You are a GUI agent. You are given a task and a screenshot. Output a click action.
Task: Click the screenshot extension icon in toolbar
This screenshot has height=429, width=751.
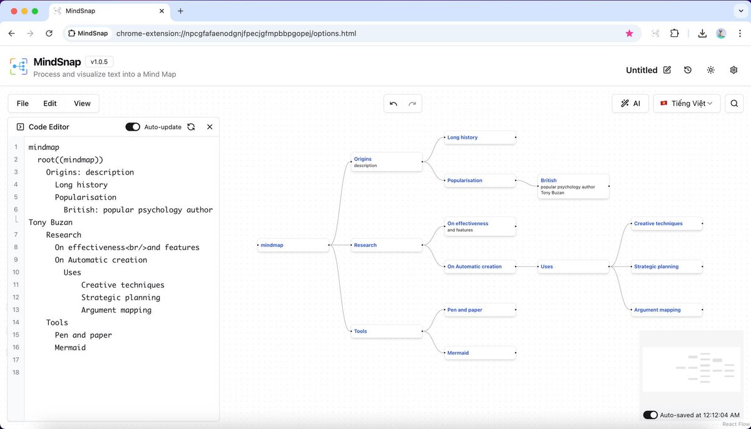[655, 33]
